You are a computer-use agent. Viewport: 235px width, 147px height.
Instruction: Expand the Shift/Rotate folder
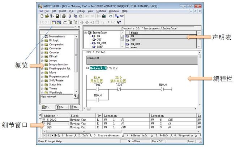[x=42, y=81]
